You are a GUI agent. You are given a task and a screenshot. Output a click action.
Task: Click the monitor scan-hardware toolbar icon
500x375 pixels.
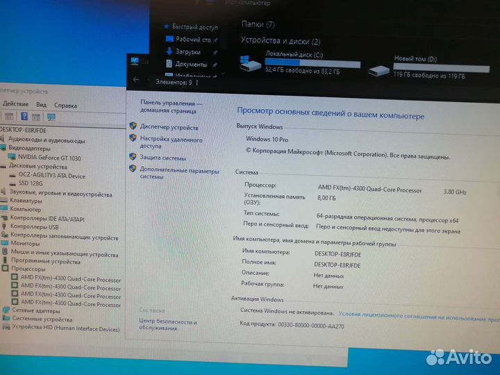(x=51, y=117)
